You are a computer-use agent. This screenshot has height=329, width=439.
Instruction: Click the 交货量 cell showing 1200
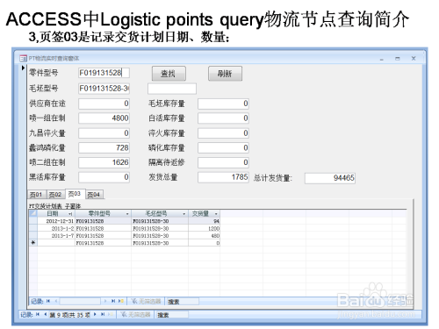pos(204,228)
